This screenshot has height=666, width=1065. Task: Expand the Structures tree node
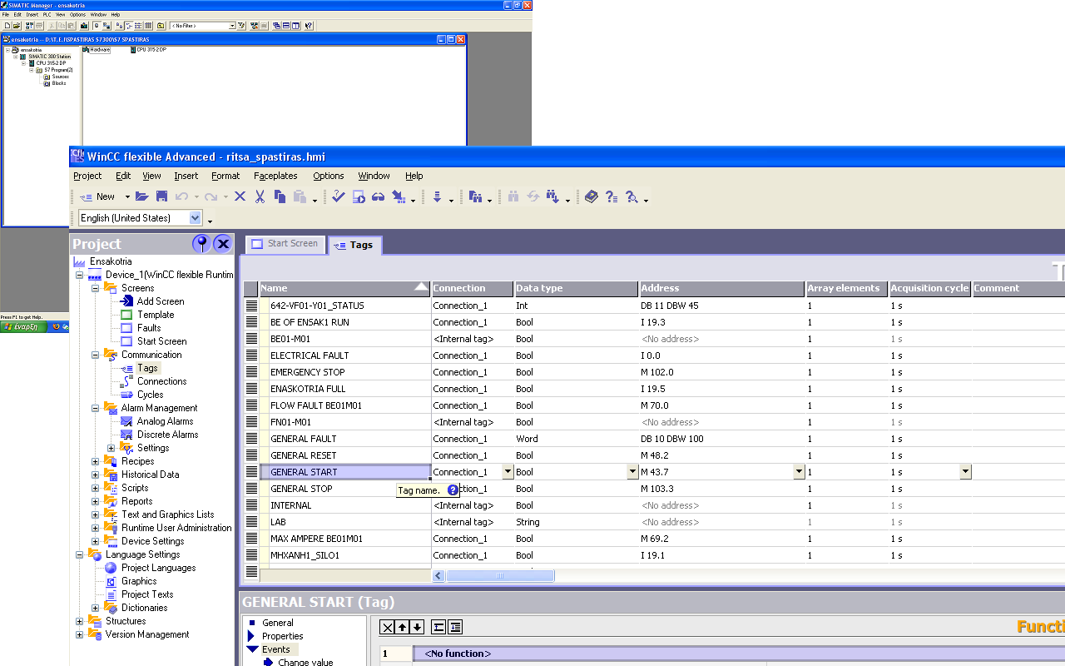click(x=79, y=621)
